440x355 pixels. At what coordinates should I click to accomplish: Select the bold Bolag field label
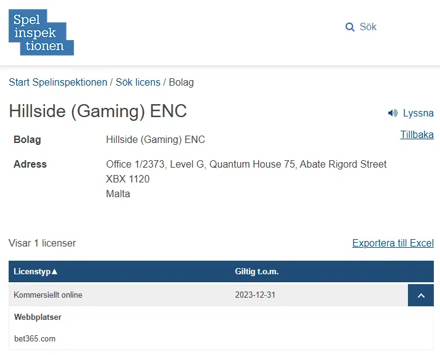point(27,139)
